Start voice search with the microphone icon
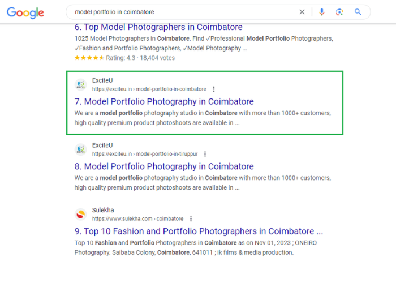Viewport: 396px width, 283px height. coord(322,12)
